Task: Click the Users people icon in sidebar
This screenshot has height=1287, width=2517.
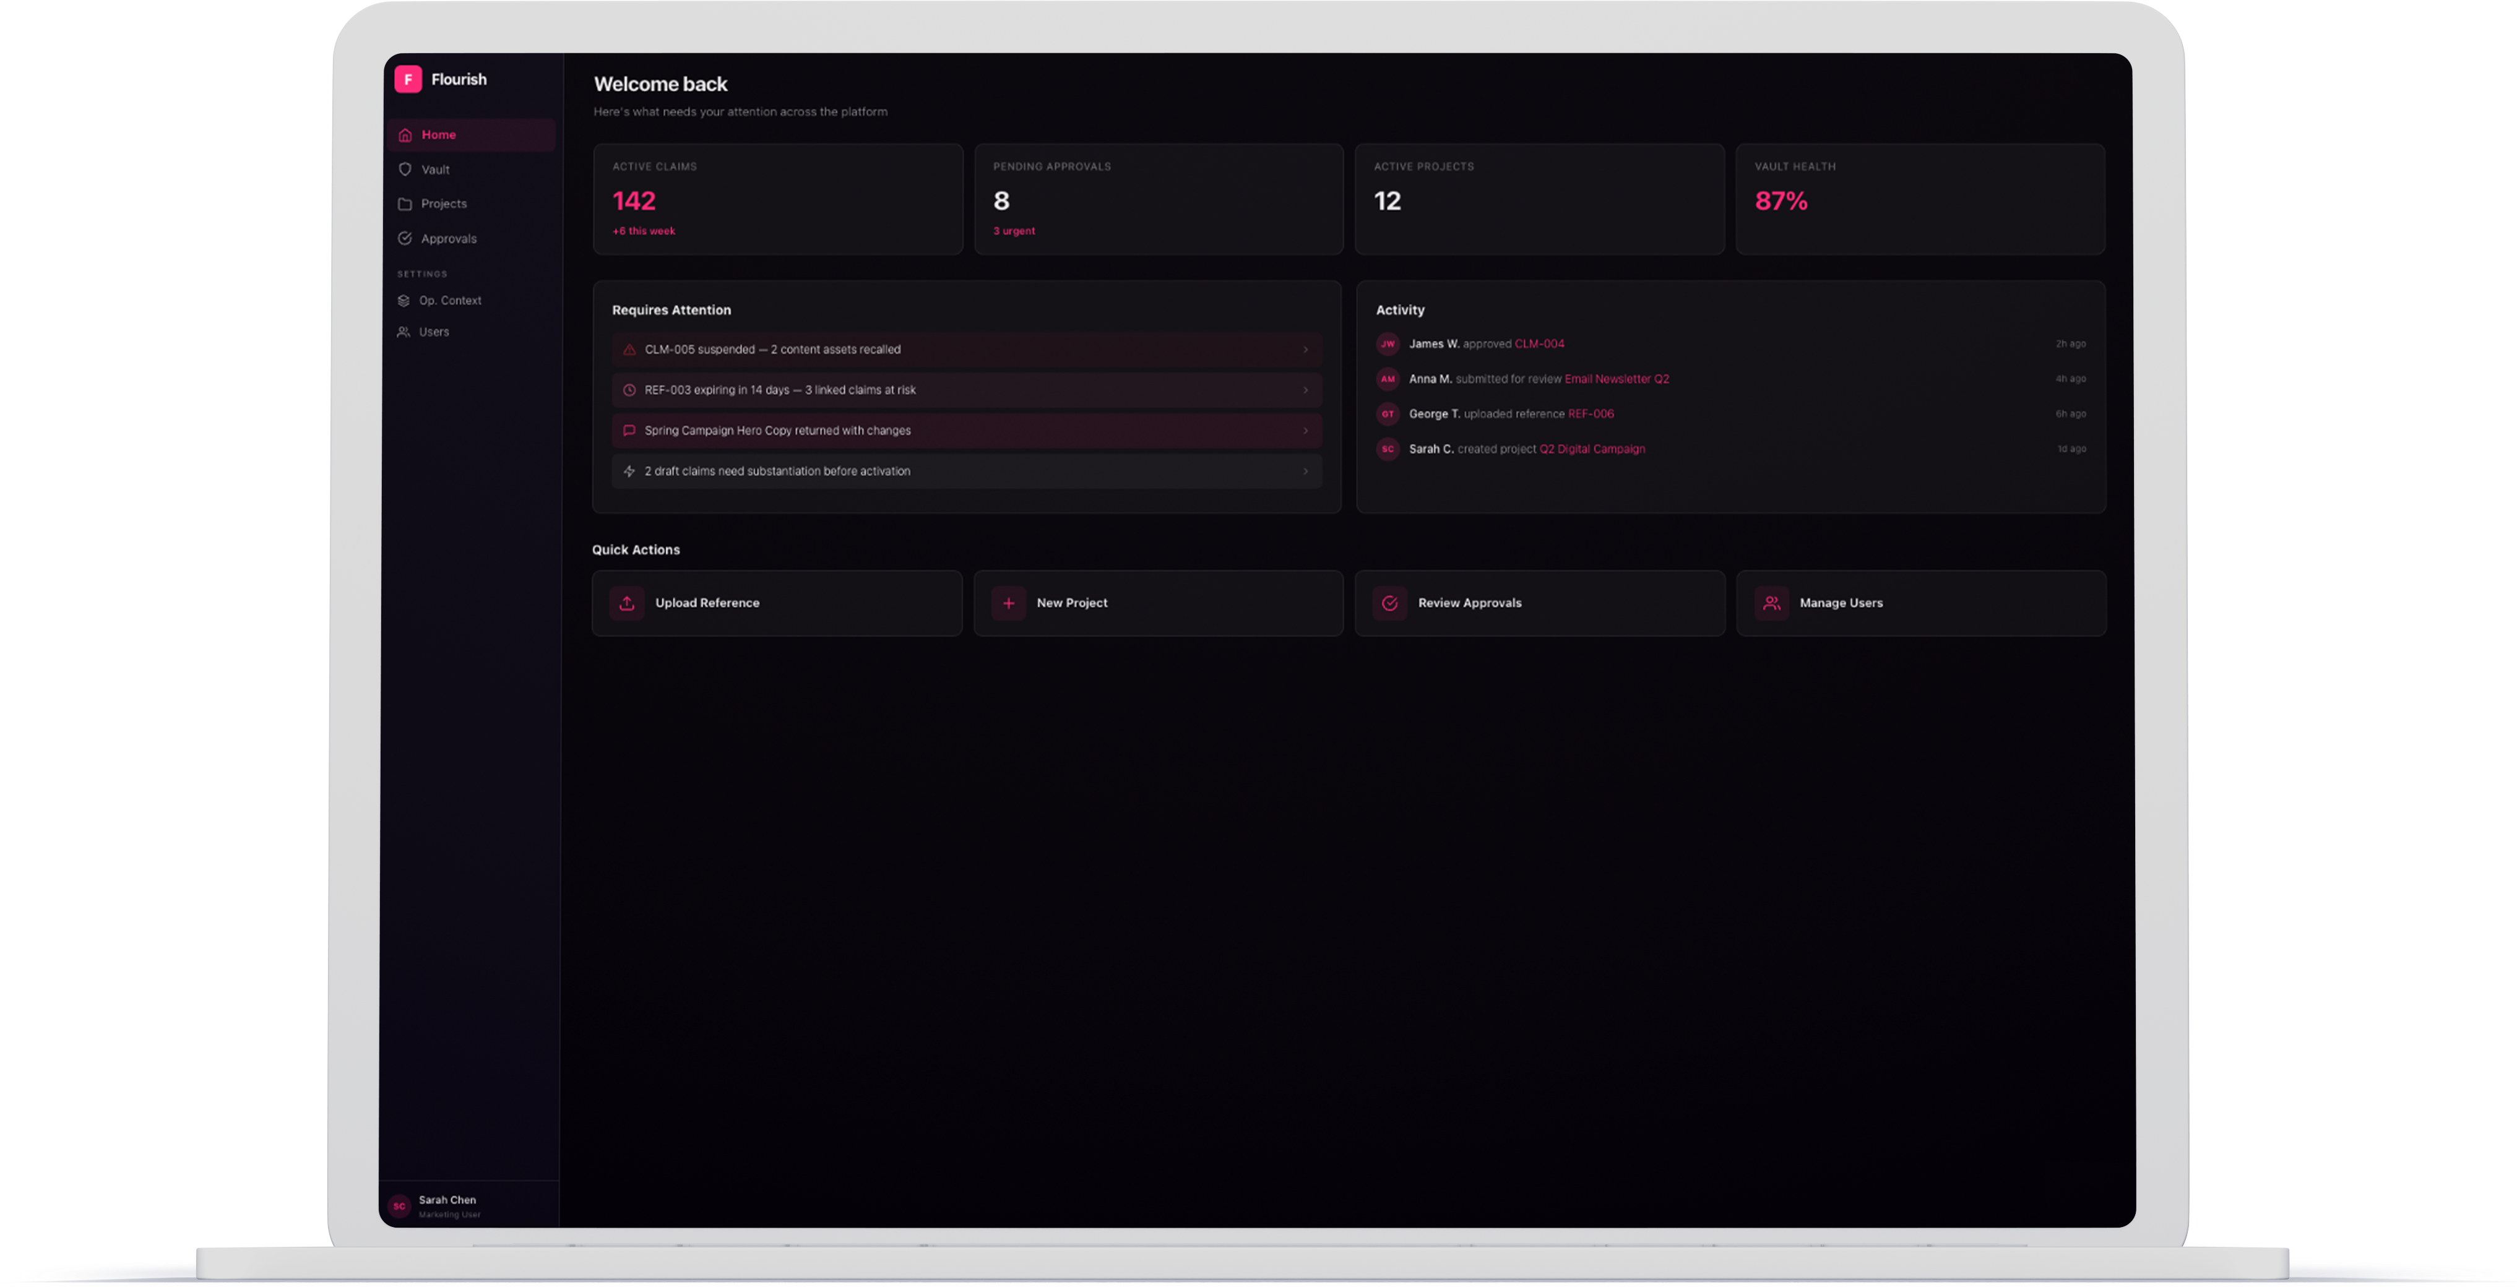Action: click(x=404, y=332)
